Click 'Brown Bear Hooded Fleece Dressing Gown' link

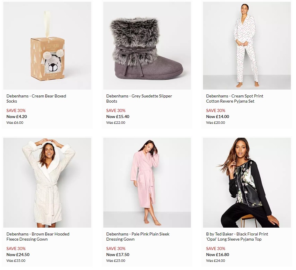[x=38, y=236]
